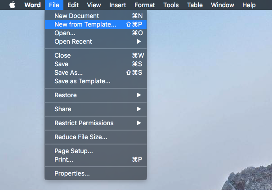Open the Edit menu in menu bar

click(x=73, y=5)
